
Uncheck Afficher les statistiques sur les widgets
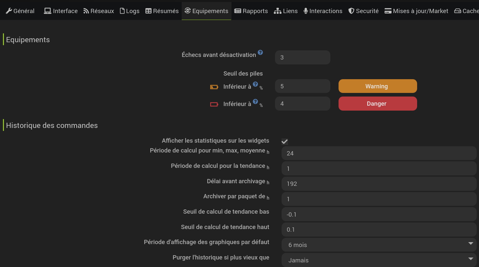coord(285,142)
